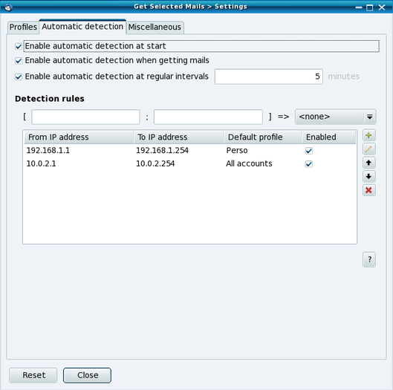Open the Miscellaneous tab
Image resolution: width=393 pixels, height=390 pixels.
(155, 27)
